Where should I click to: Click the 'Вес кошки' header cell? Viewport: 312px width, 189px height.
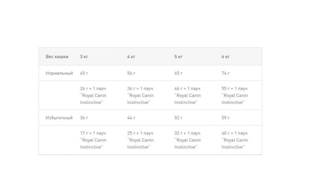[57, 57]
